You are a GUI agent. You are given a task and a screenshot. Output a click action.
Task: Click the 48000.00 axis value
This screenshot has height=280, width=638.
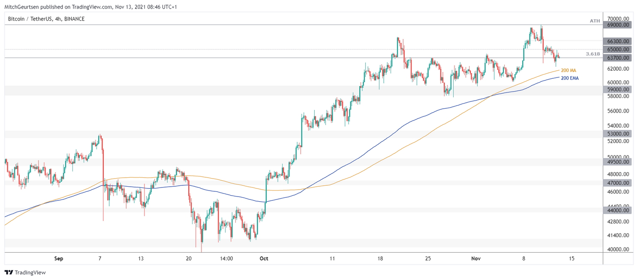point(618,174)
